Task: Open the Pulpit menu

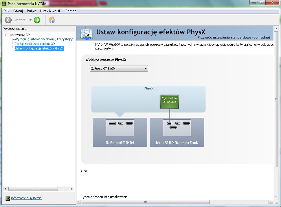Action: [31, 11]
